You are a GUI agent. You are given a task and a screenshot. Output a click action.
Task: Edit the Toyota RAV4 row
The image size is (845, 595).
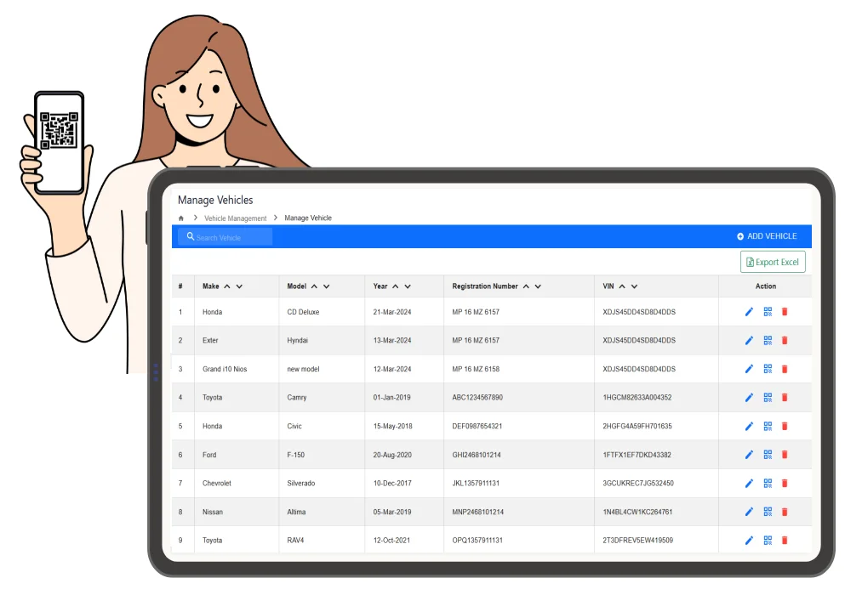pyautogui.click(x=749, y=540)
